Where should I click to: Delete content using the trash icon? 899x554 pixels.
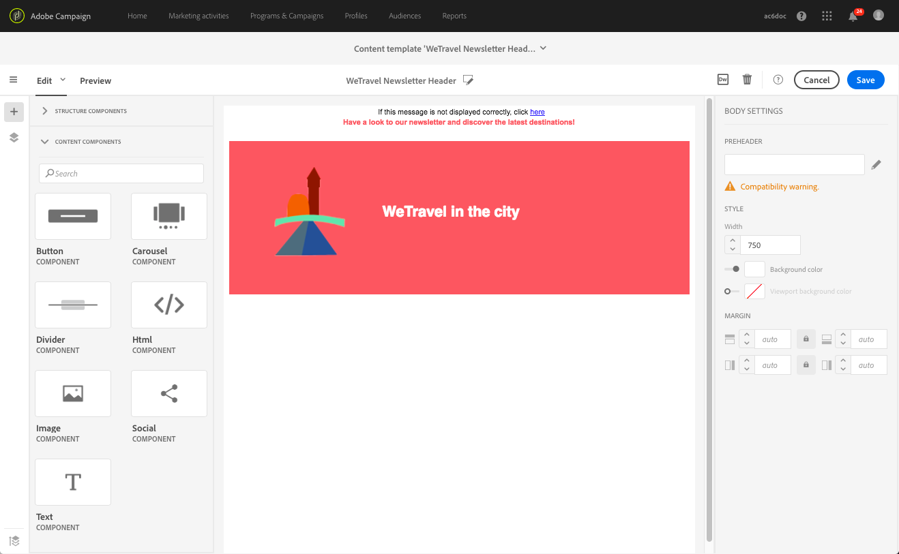coord(747,80)
